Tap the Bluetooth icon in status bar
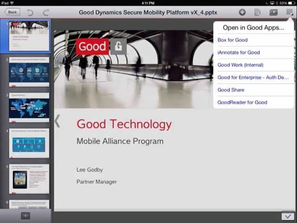 click(277, 3)
